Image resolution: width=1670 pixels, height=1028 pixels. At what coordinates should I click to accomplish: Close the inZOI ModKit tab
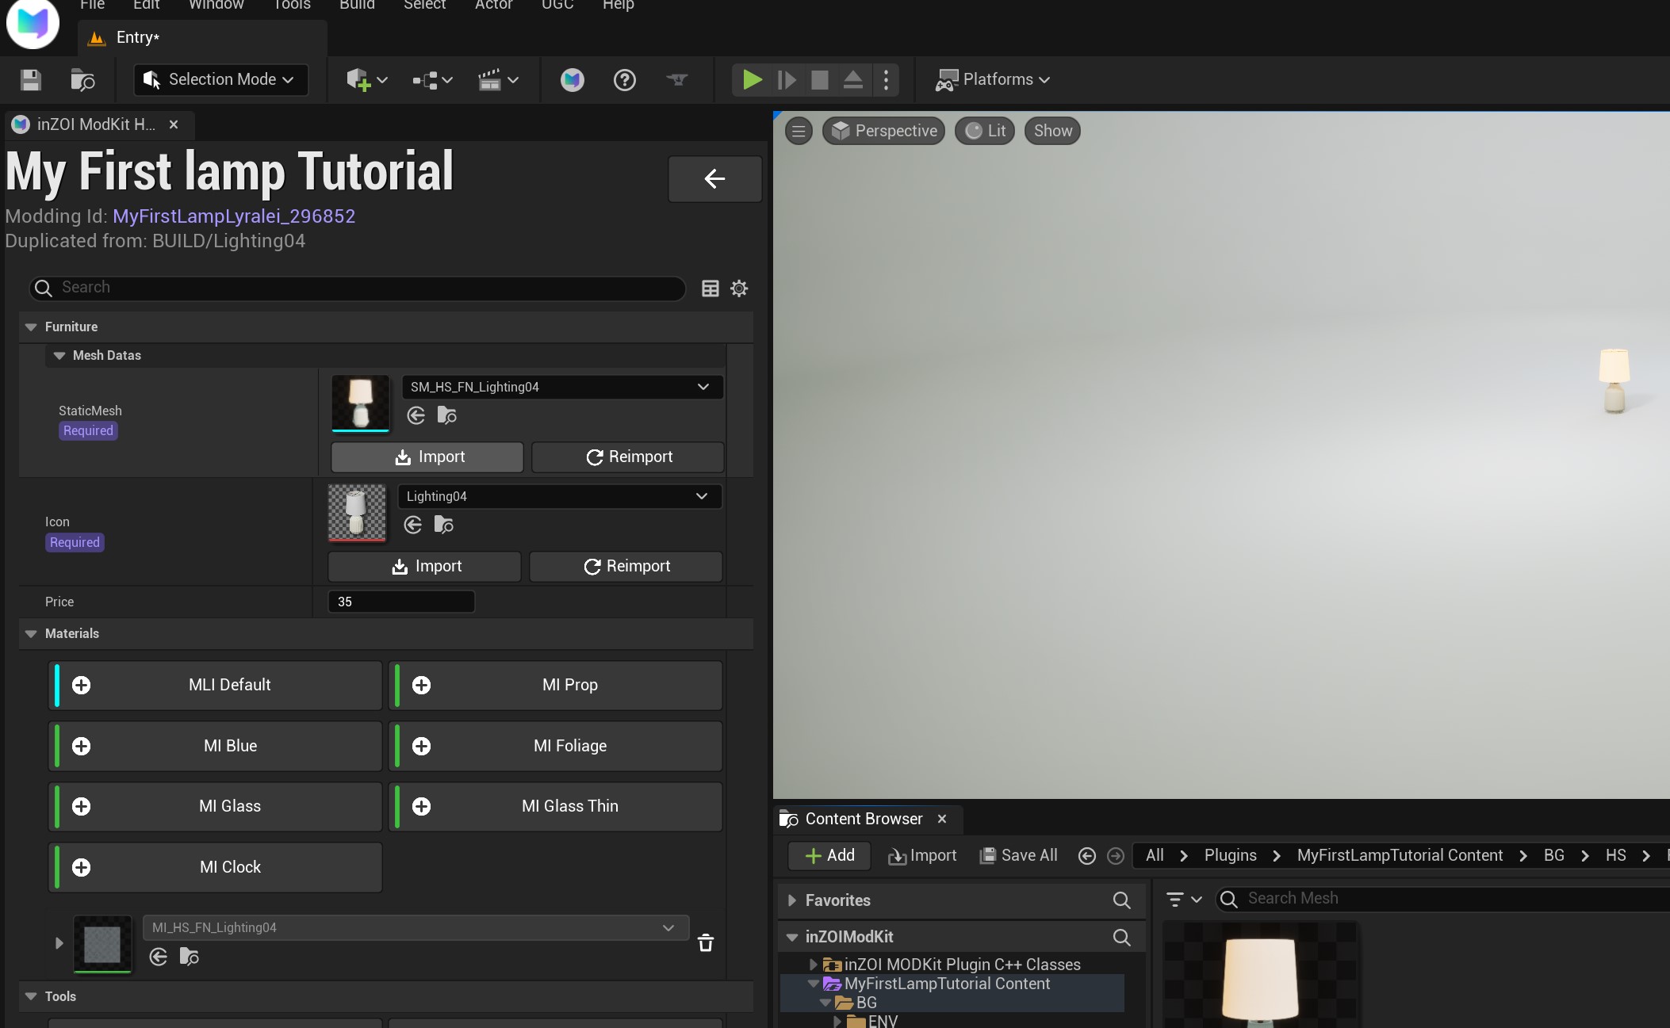pyautogui.click(x=174, y=124)
